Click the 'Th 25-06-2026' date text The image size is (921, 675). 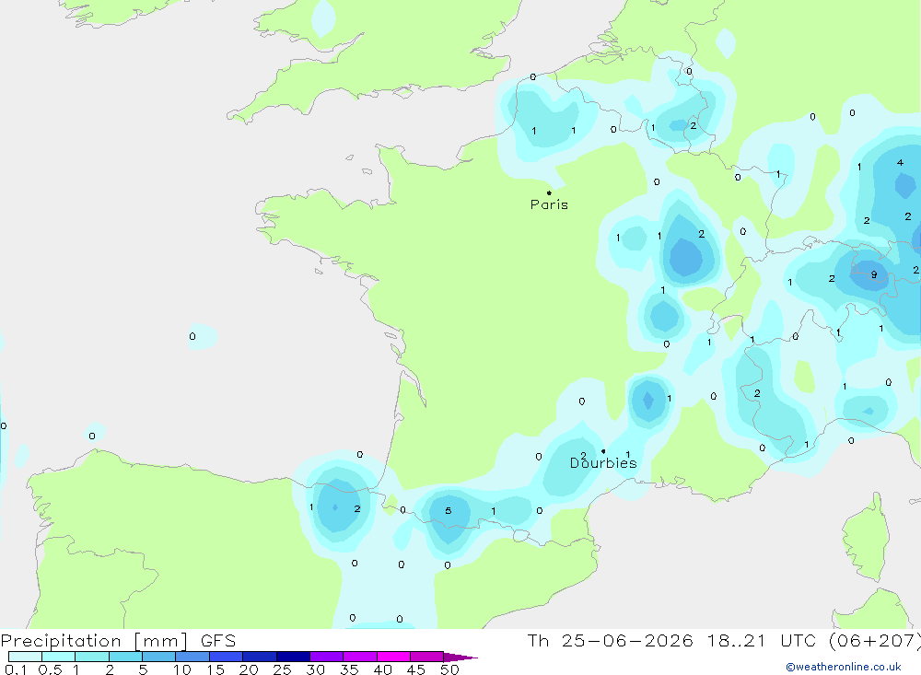pyautogui.click(x=610, y=640)
